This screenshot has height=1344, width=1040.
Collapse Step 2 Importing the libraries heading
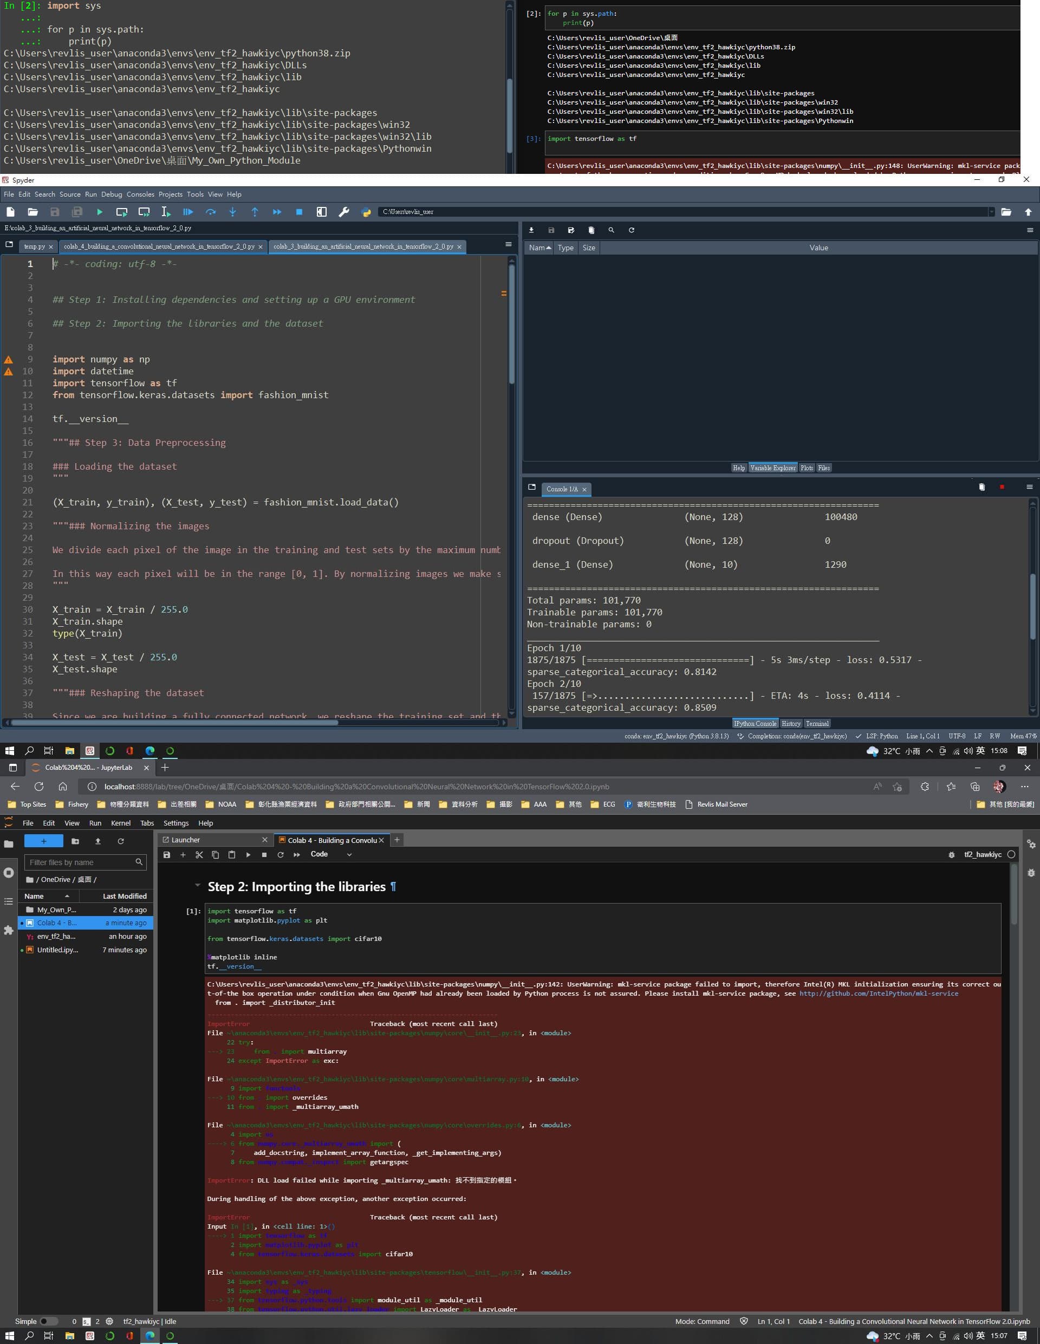[197, 886]
